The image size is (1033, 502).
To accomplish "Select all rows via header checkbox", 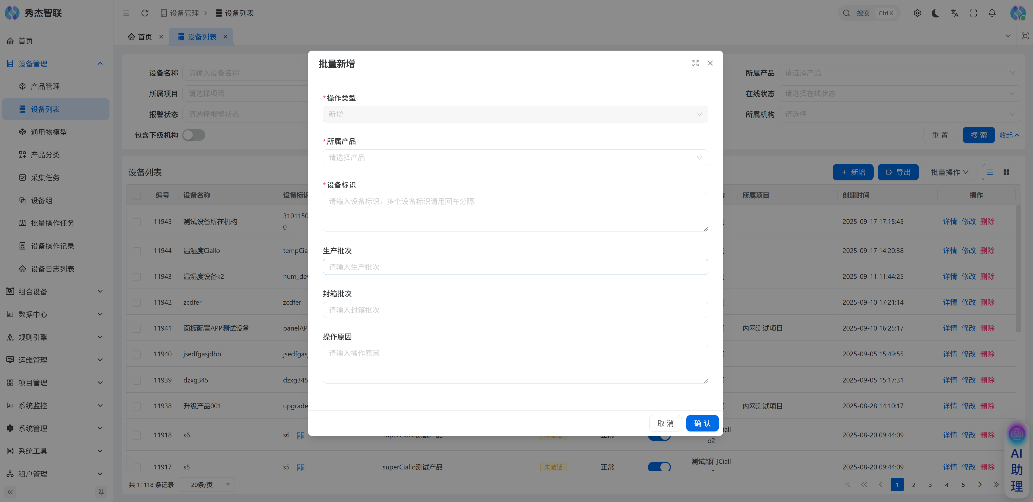I will [137, 195].
